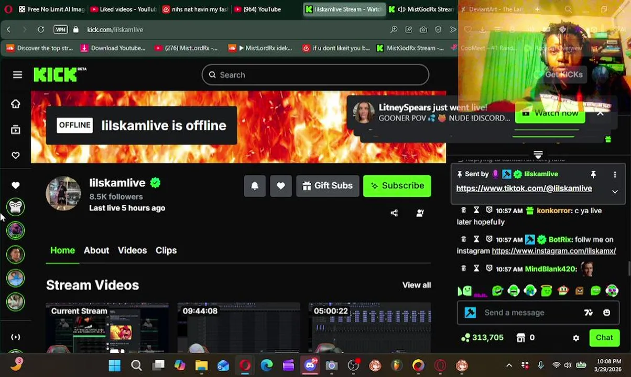
Task: Open the 05:00:22 stream video thumbnail
Action: 370,328
